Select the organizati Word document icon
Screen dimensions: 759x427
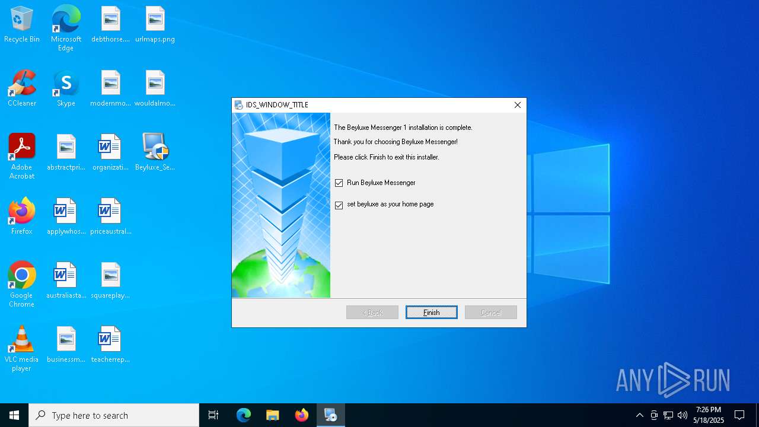[x=110, y=153]
